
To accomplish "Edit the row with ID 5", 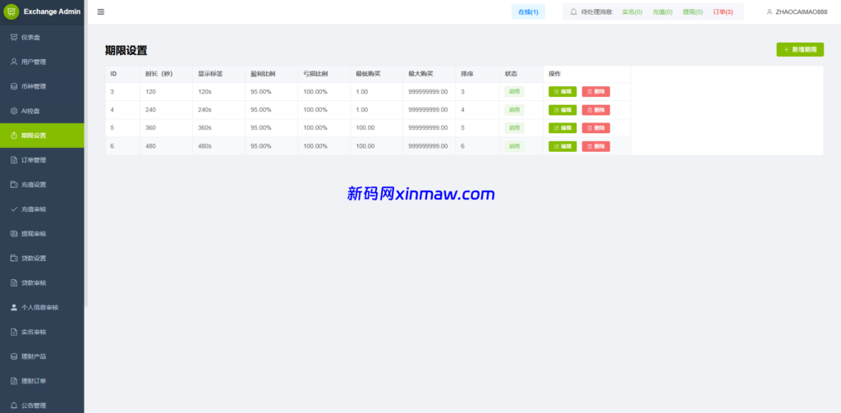I will [x=562, y=128].
